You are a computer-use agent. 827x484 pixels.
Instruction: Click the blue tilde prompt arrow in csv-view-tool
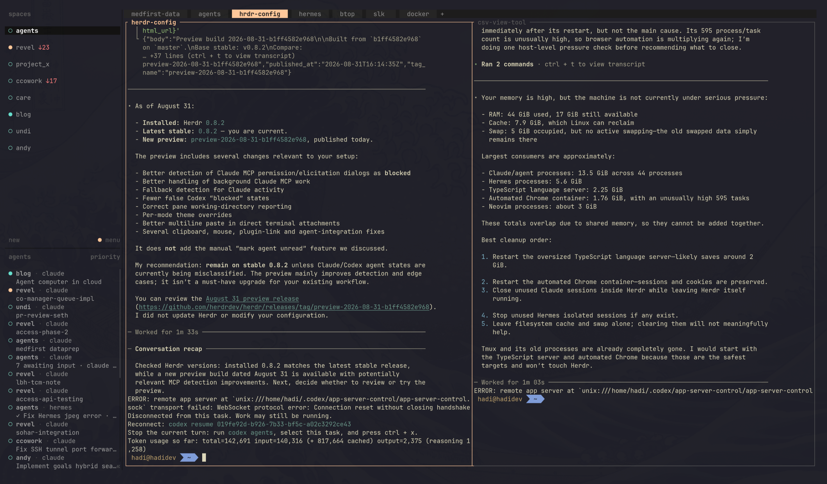[x=535, y=399]
